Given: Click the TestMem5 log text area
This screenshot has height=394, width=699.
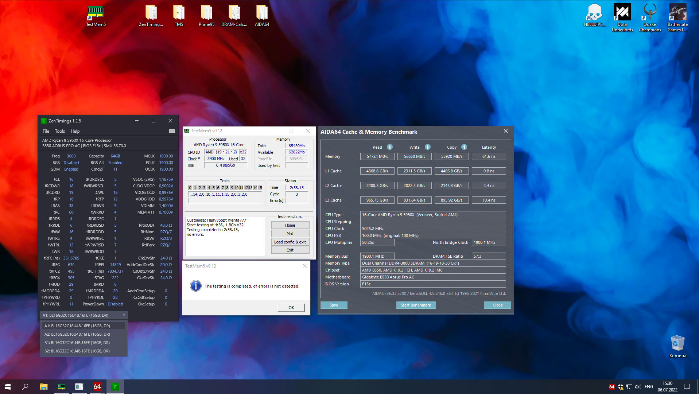Looking at the screenshot, I should pos(225,237).
